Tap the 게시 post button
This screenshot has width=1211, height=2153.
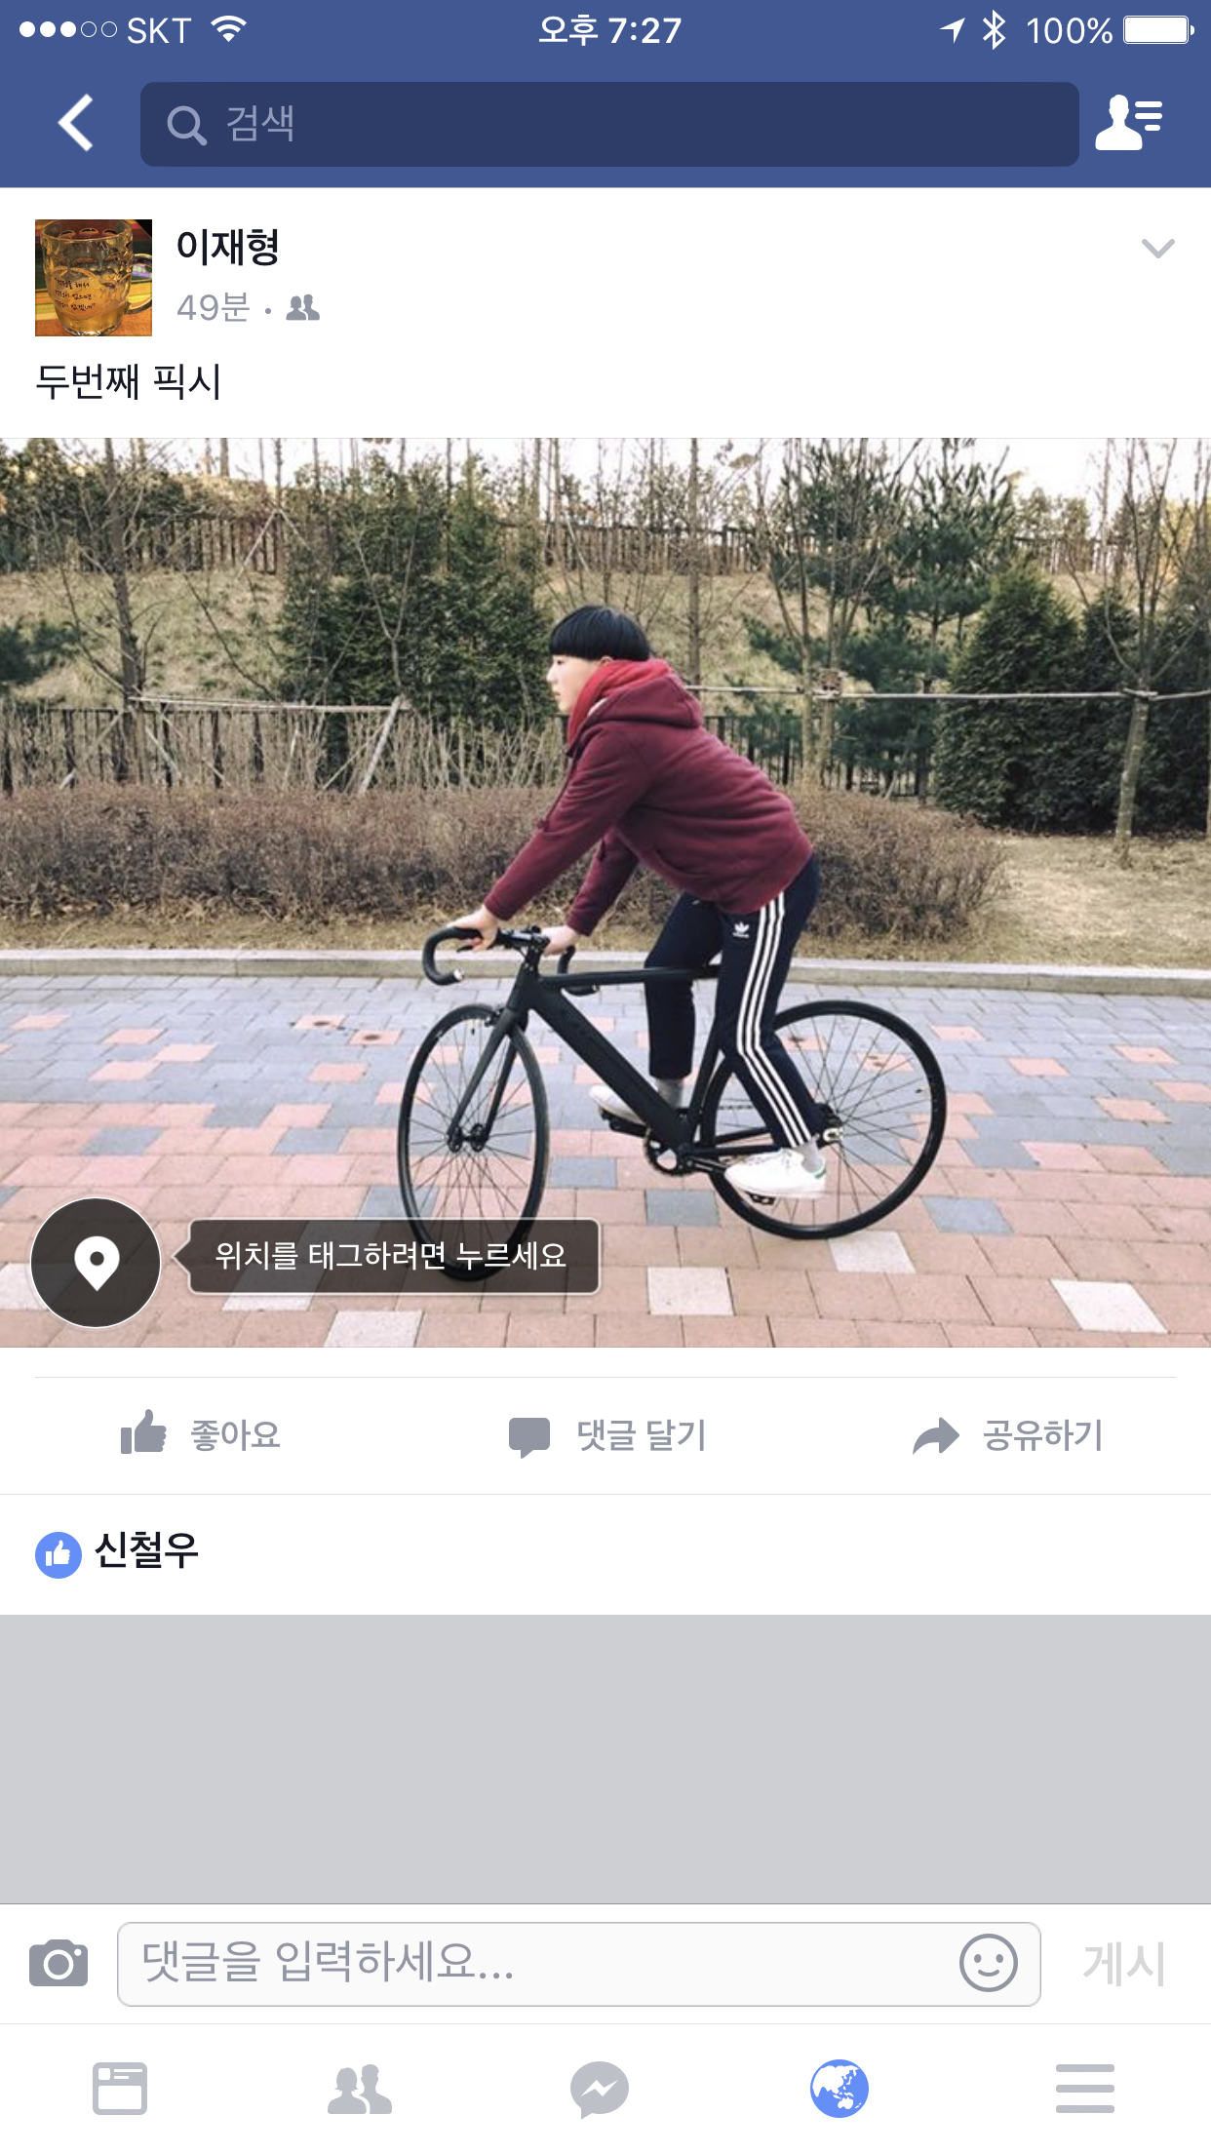[x=1125, y=1964]
